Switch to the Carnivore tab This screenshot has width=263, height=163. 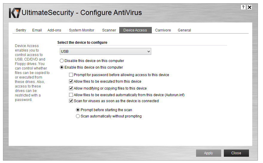coord(163,30)
